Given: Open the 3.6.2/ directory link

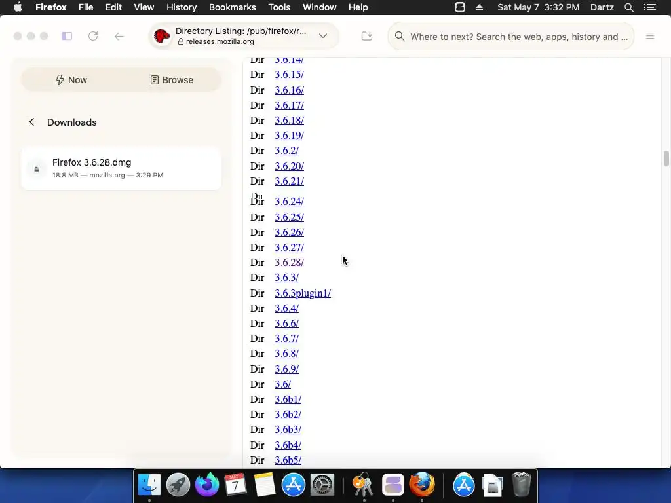Looking at the screenshot, I should coord(287,151).
